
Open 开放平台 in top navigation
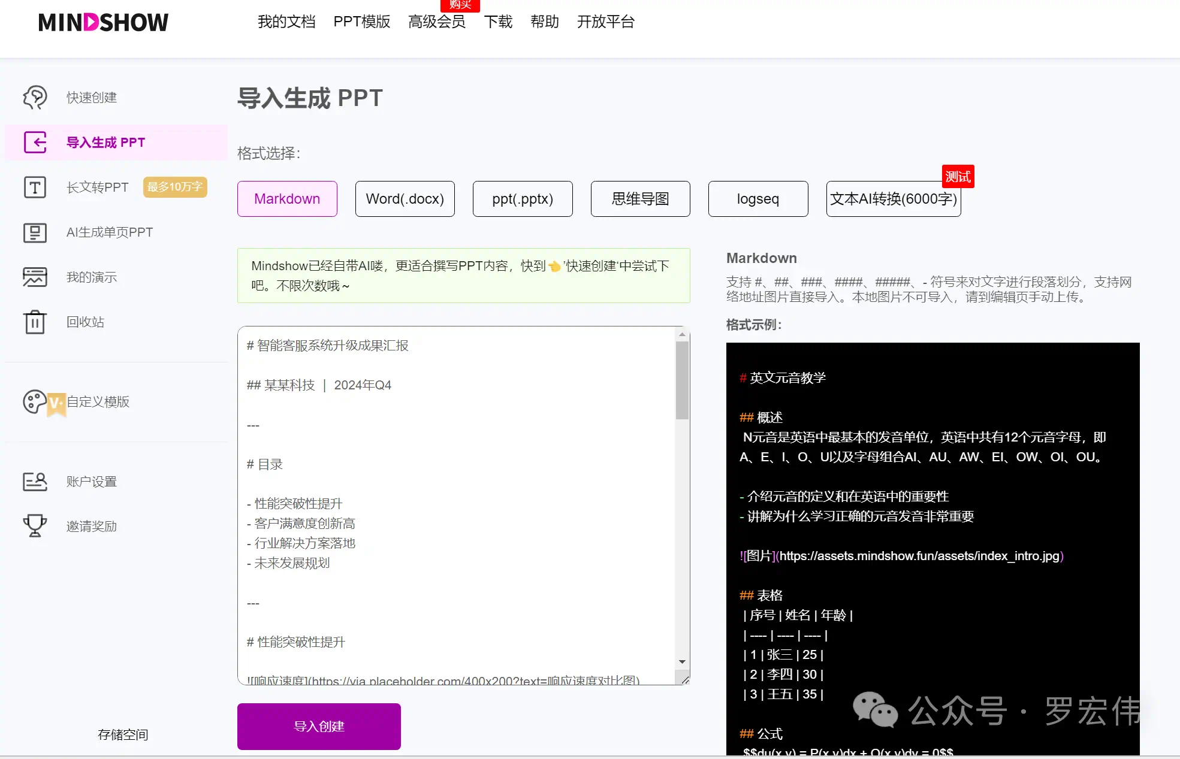click(x=606, y=22)
